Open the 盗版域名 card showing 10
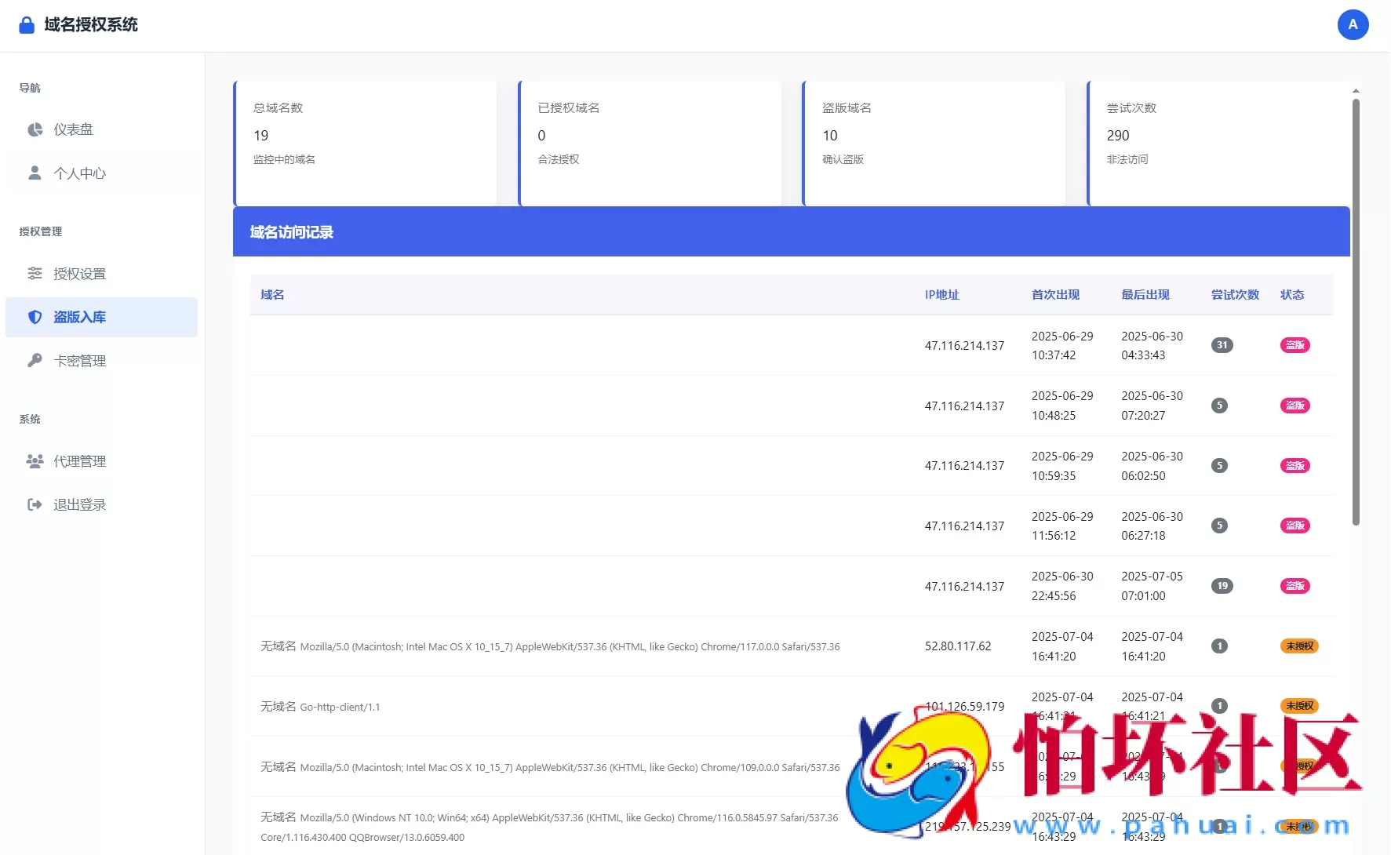This screenshot has height=855, width=1391. point(933,143)
